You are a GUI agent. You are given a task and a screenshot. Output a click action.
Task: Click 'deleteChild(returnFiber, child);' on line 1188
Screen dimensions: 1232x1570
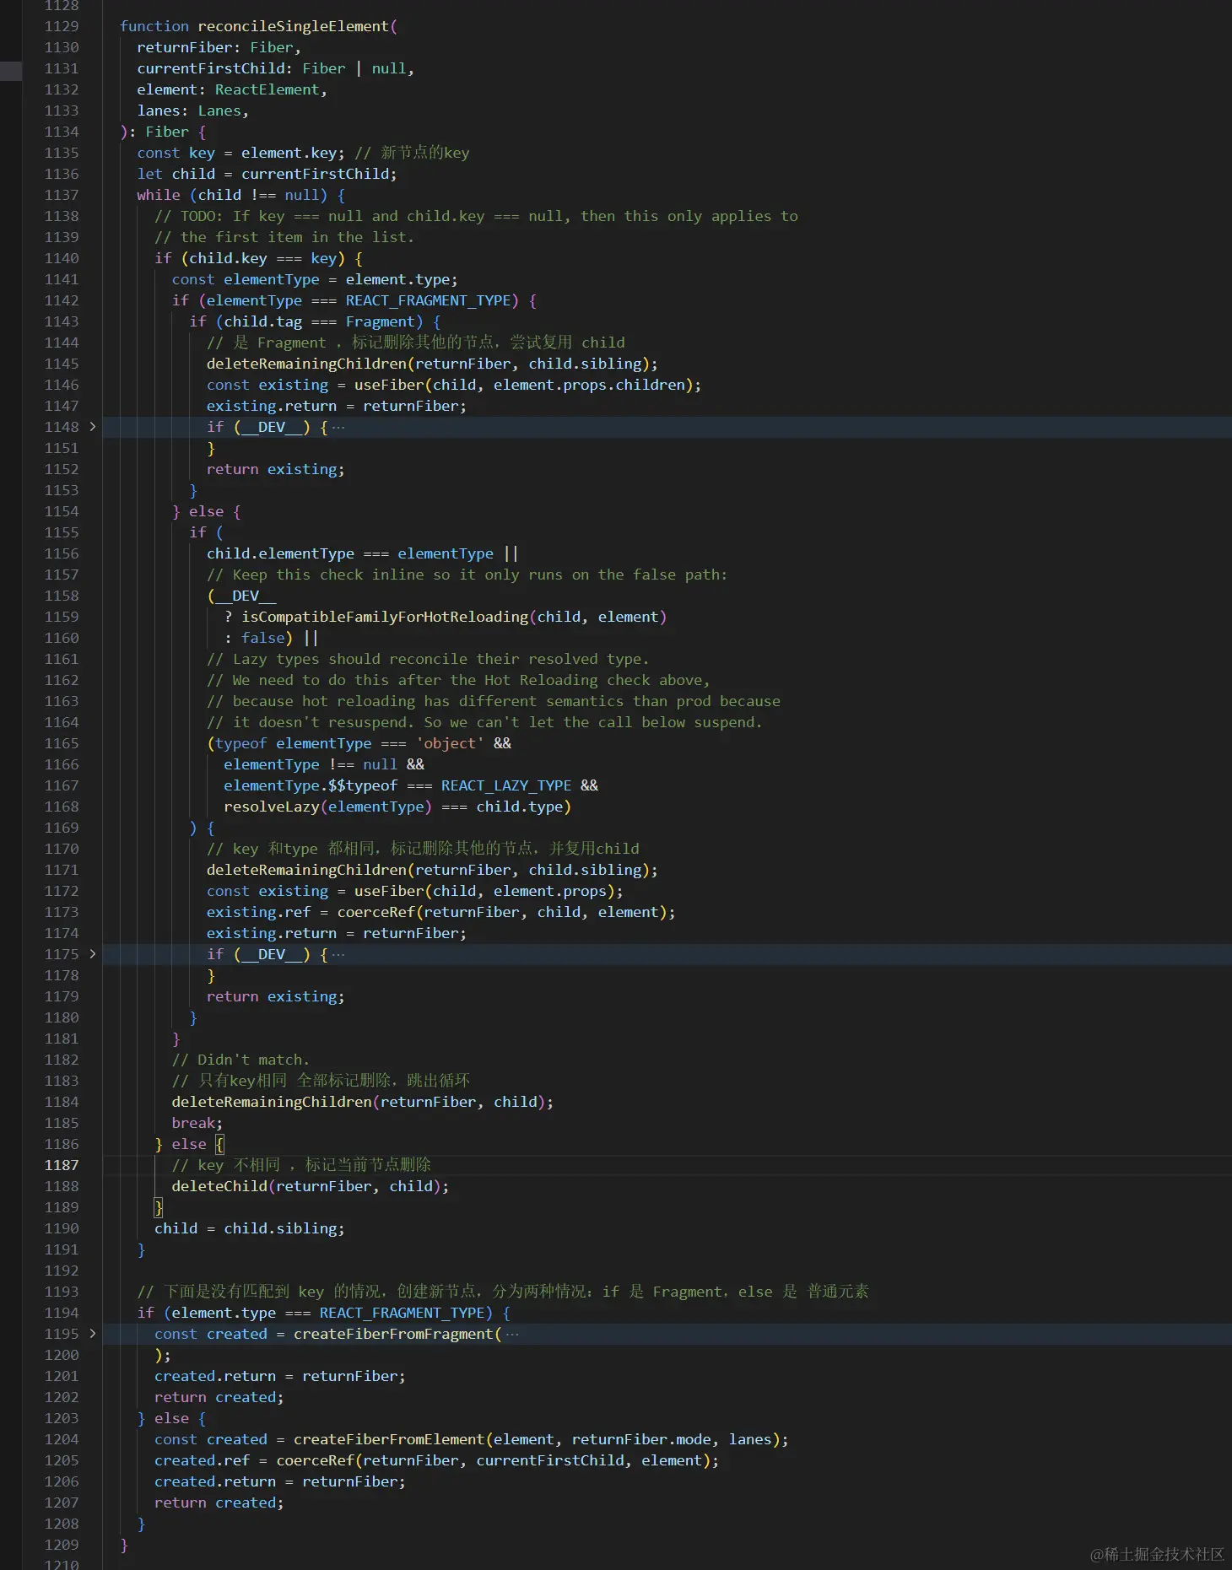(x=311, y=1186)
